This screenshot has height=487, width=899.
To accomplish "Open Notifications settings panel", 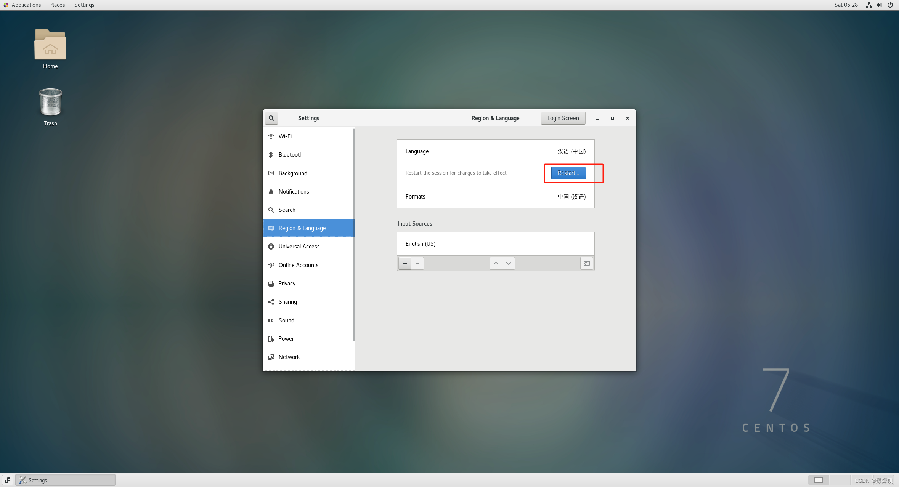I will tap(308, 192).
